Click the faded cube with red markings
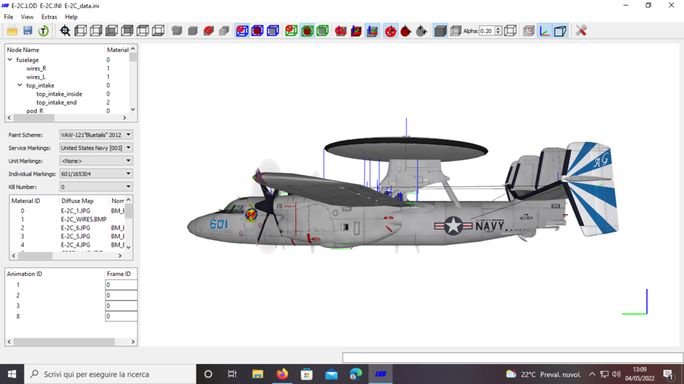The height and width of the screenshot is (384, 684). click(529, 31)
